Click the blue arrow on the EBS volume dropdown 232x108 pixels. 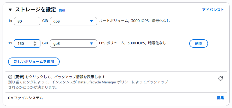(x=91, y=44)
